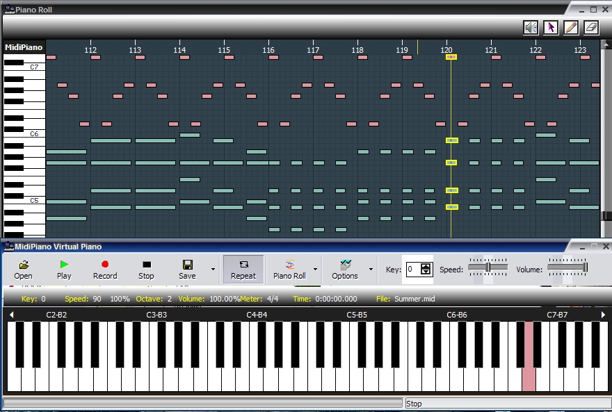Click the Summer.mid file name
612x412 pixels.
pos(414,299)
